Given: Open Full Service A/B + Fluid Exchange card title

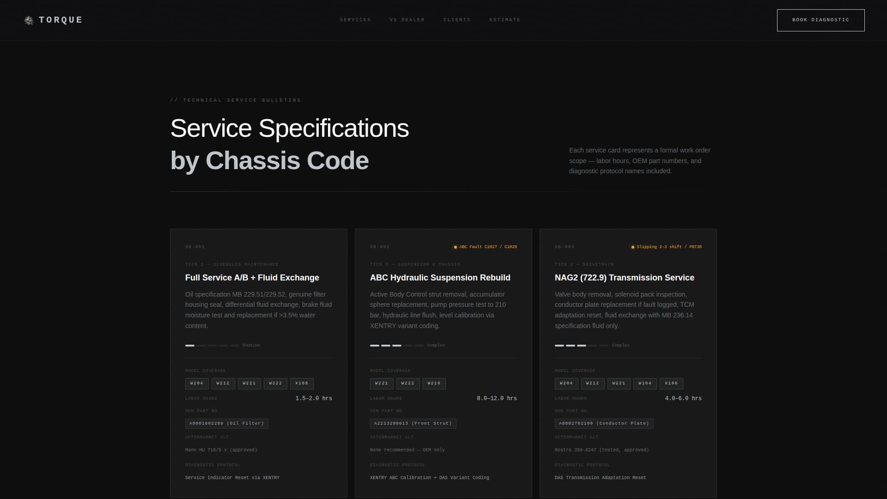Looking at the screenshot, I should [252, 278].
